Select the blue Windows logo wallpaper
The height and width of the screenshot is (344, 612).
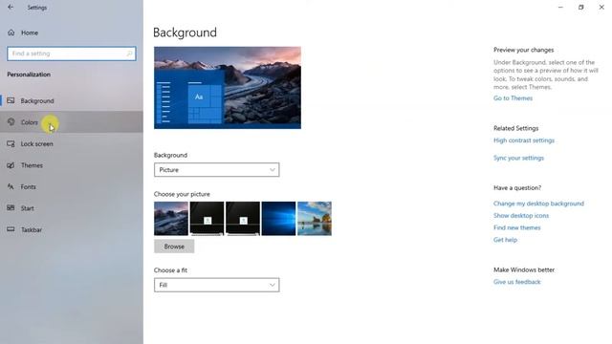[x=278, y=219]
